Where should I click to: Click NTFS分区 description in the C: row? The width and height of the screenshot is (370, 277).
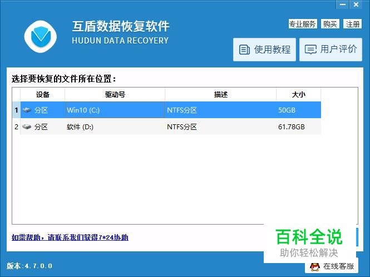(x=221, y=110)
